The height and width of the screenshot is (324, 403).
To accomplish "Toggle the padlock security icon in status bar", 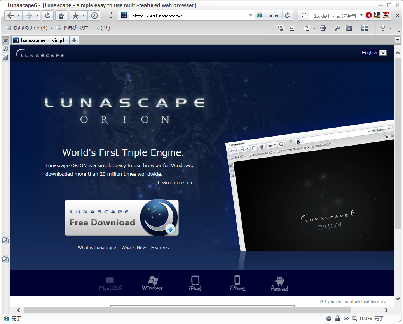I will click(337, 318).
